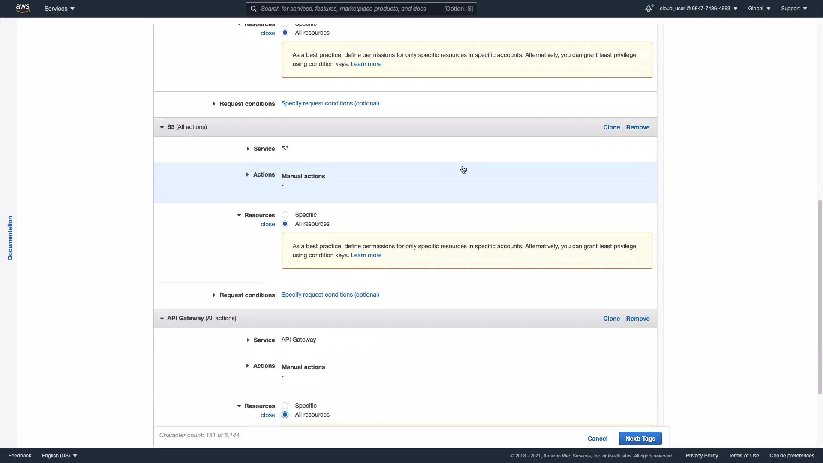Viewport: 823px width, 463px height.
Task: Select Specific resources radio for S3
Action: [x=285, y=215]
